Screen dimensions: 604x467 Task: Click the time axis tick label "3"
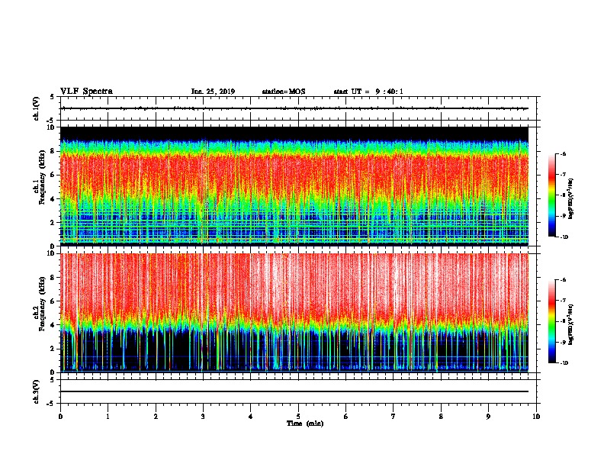click(x=203, y=417)
